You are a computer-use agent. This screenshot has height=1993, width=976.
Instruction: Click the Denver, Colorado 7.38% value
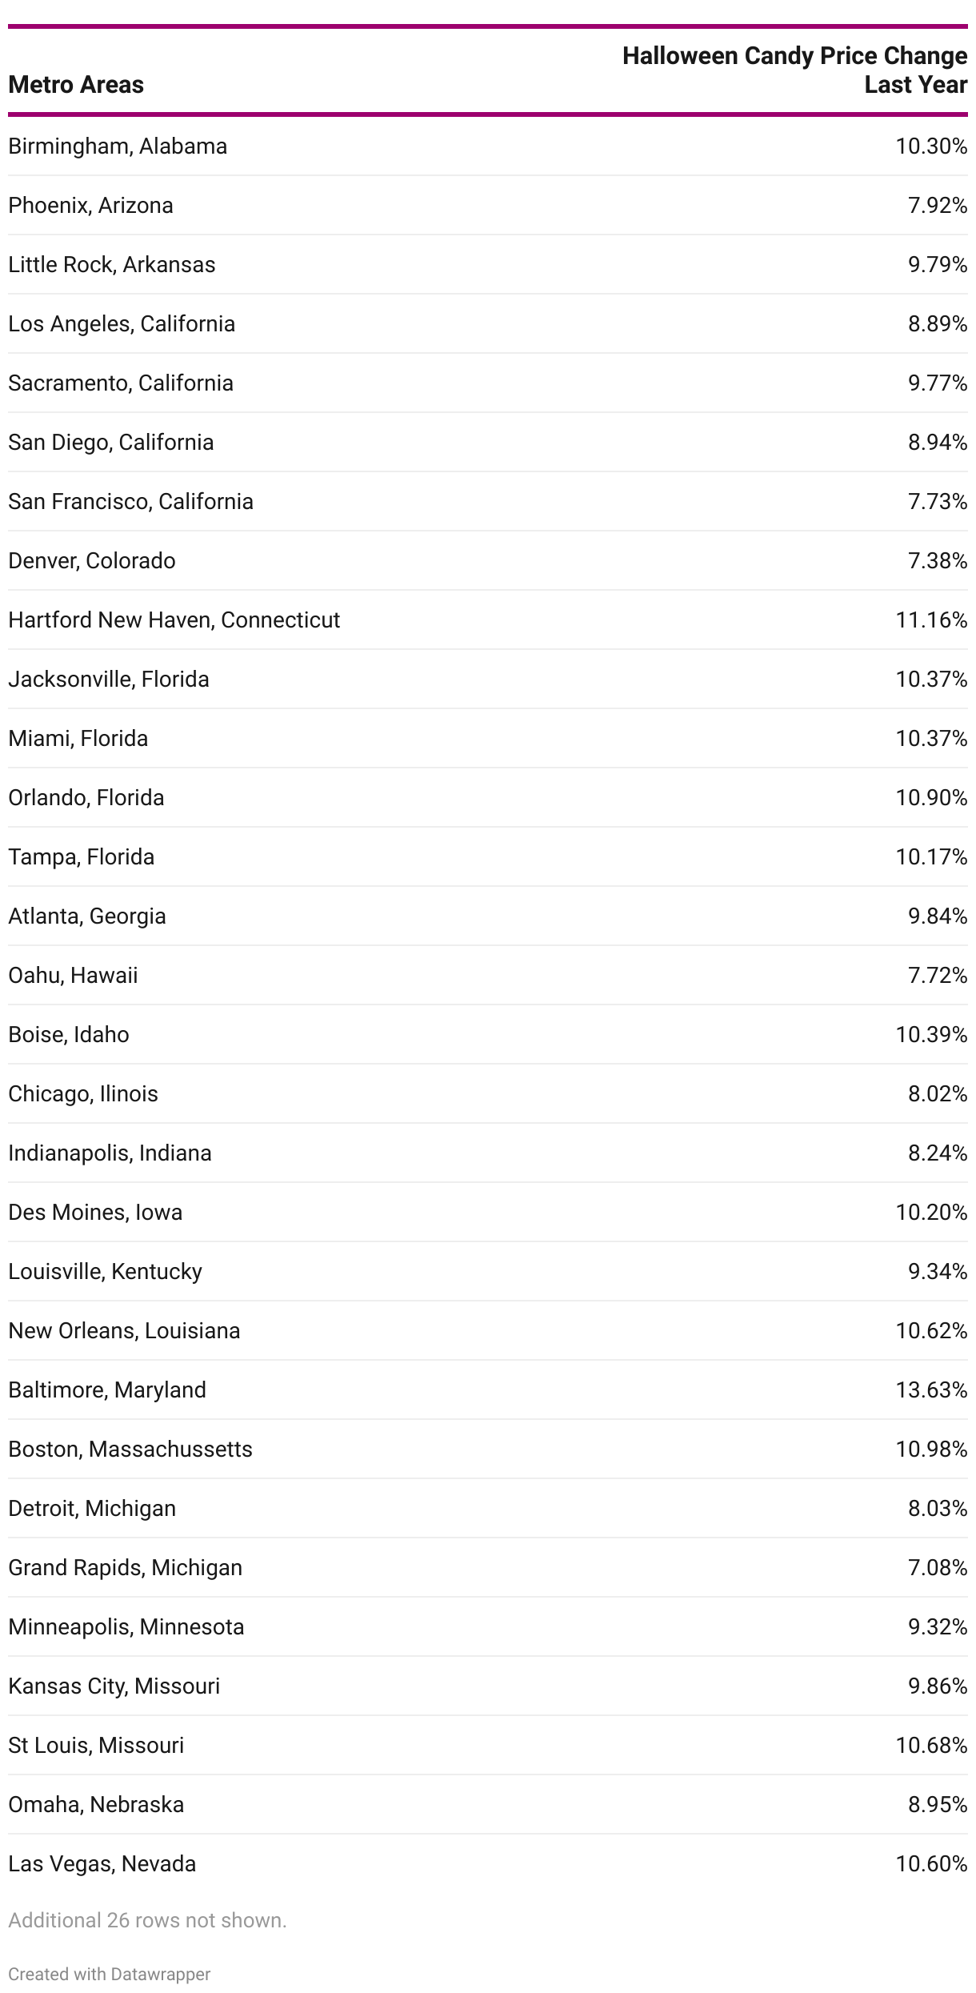938,561
